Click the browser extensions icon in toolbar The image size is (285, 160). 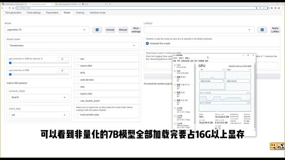click(272, 8)
